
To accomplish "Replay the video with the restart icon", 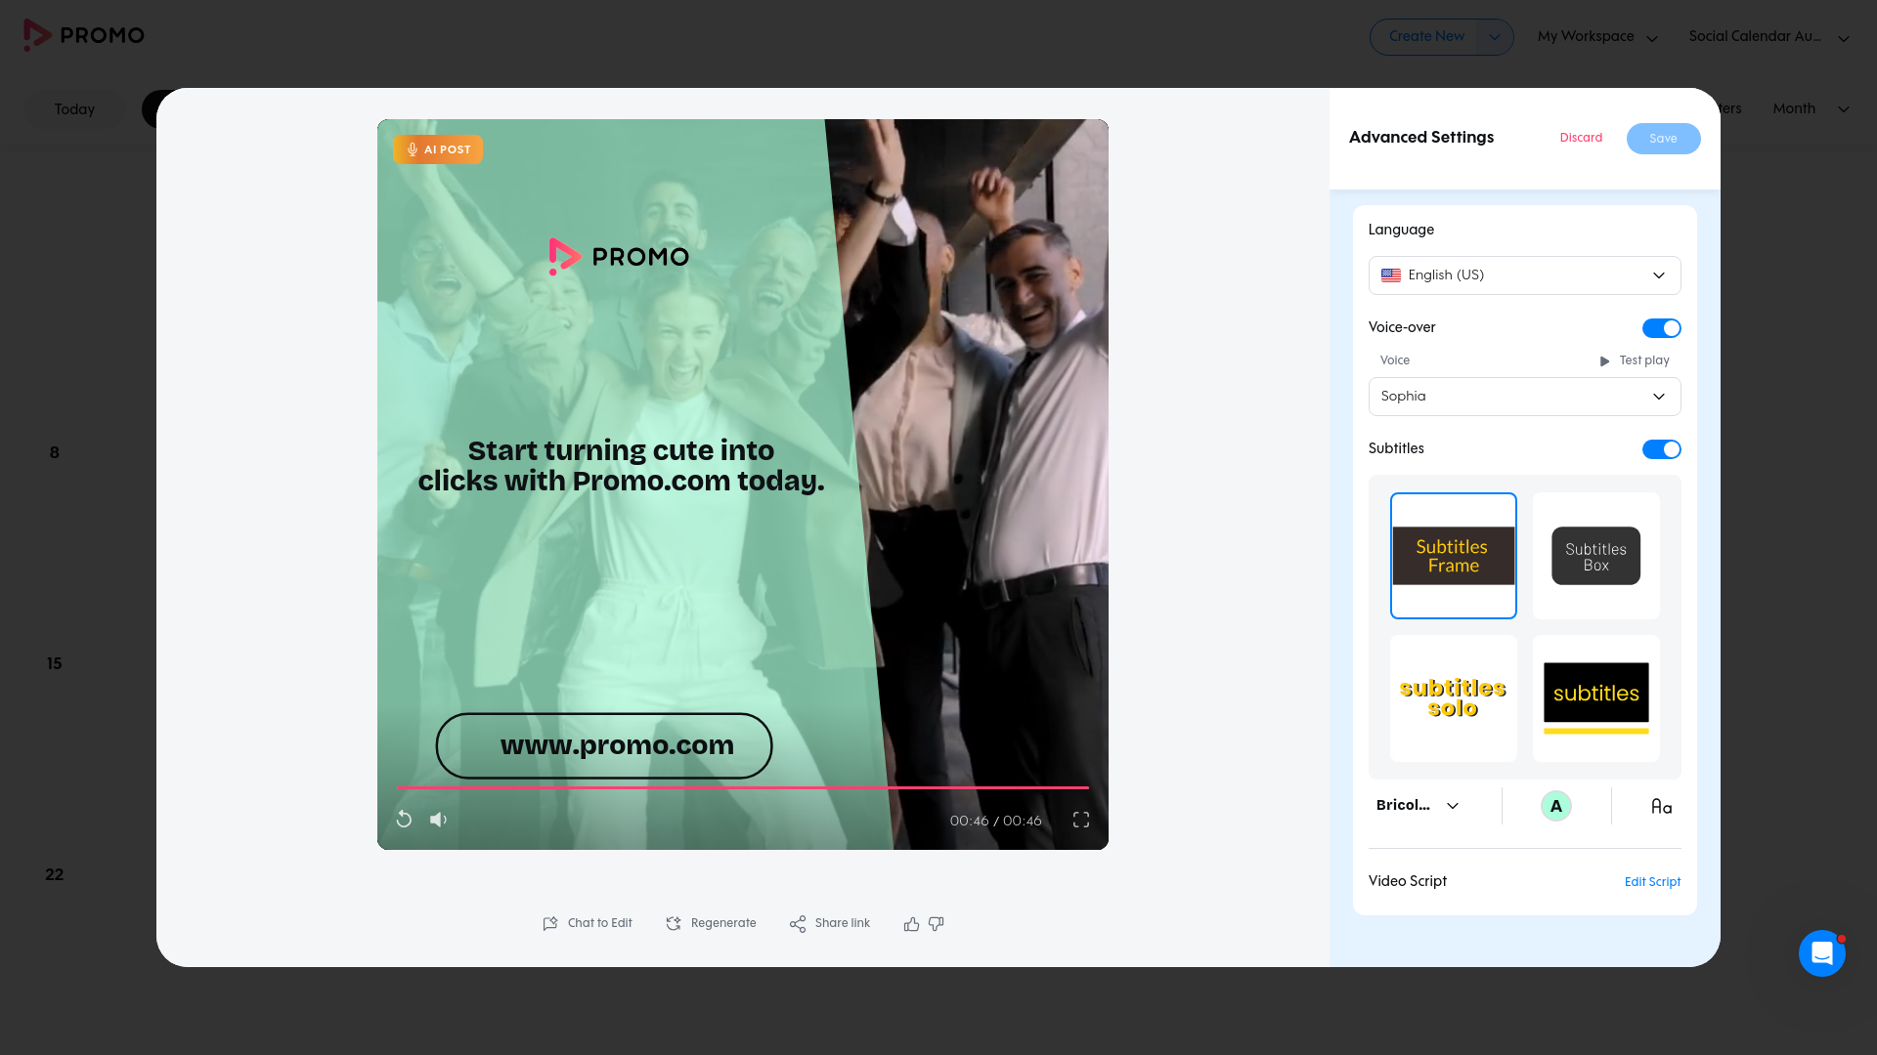I will (x=404, y=820).
